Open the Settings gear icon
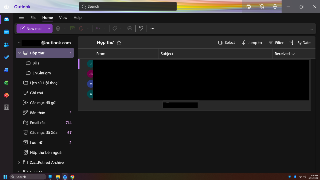This screenshot has width=320, height=180. (275, 7)
